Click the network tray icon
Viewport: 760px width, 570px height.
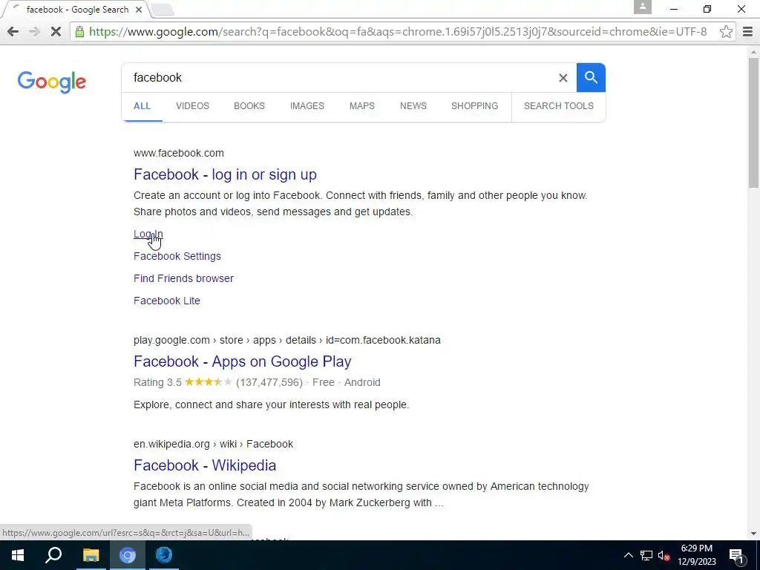tap(646, 555)
